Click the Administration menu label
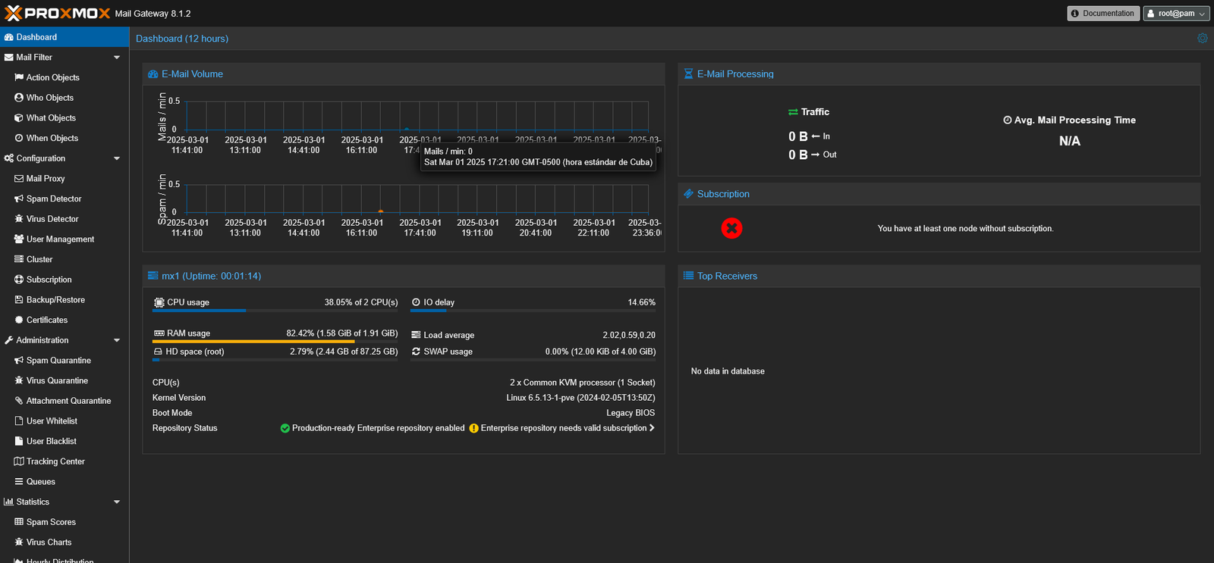 click(x=42, y=340)
